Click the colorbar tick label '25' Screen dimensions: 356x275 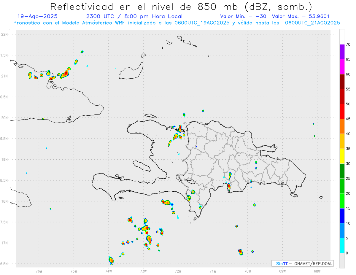[348, 178]
